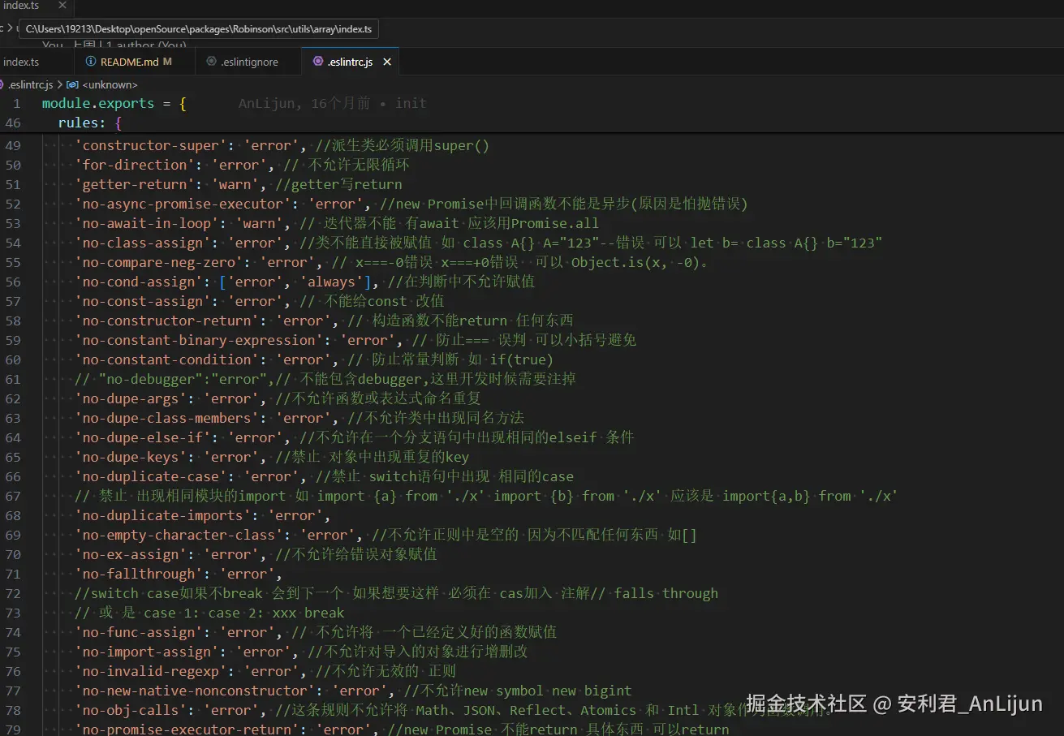Click the 'no-constructor-return' rule key

click(x=167, y=321)
